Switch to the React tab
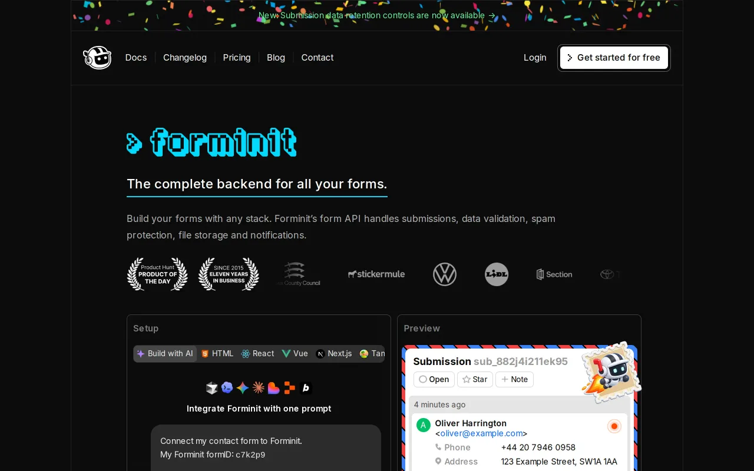This screenshot has height=471, width=754. (257, 354)
